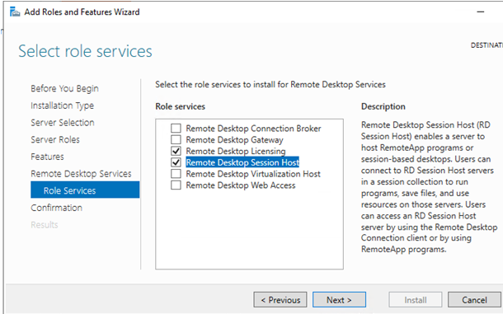The width and height of the screenshot is (503, 314).
Task: Uncheck Remote Desktop Licensing checkbox
Action: point(176,151)
